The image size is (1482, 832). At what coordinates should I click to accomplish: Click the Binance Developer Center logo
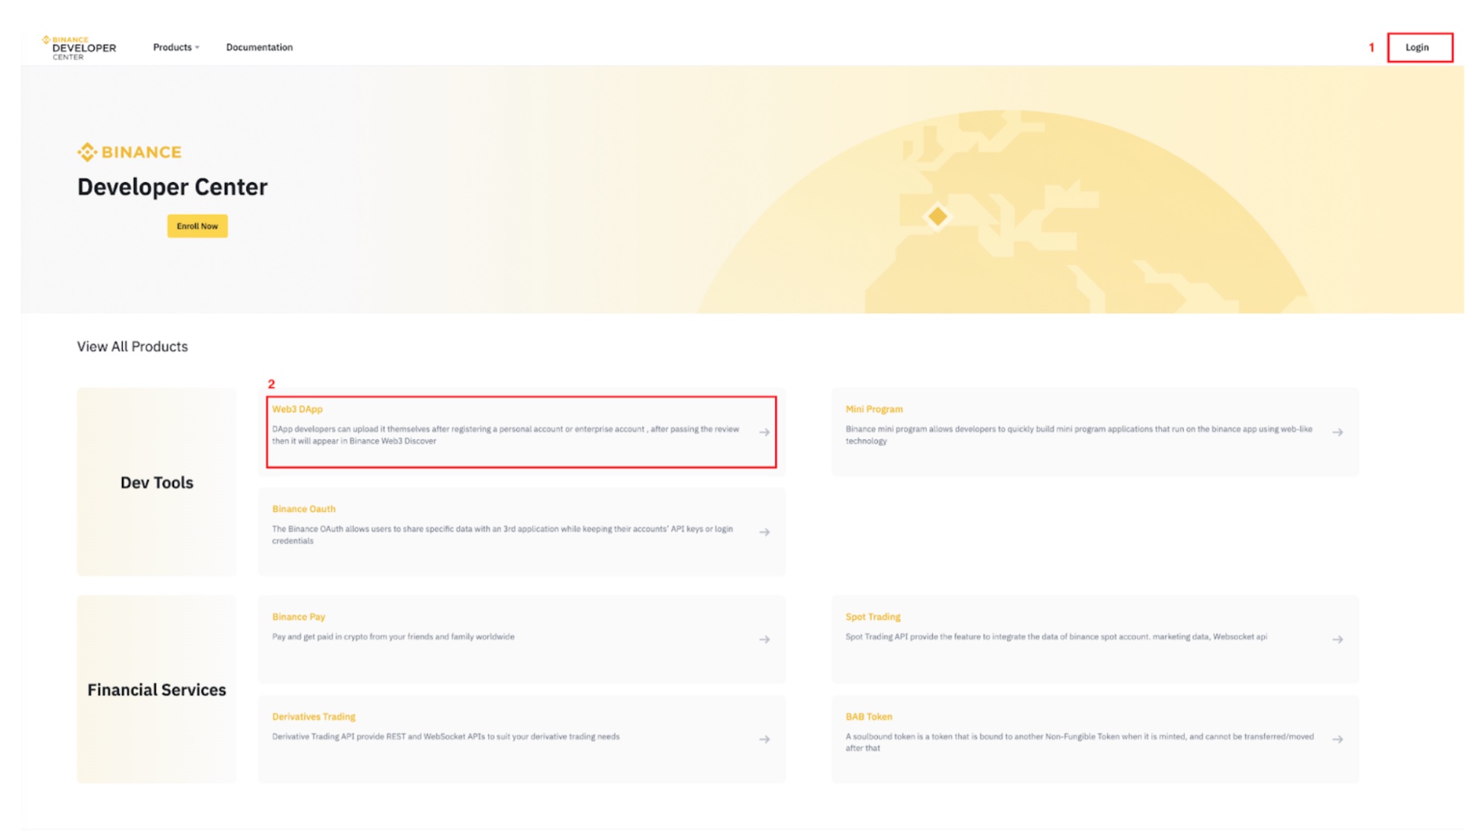(x=79, y=48)
